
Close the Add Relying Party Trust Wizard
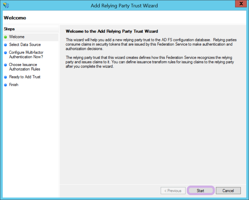pos(241,4)
